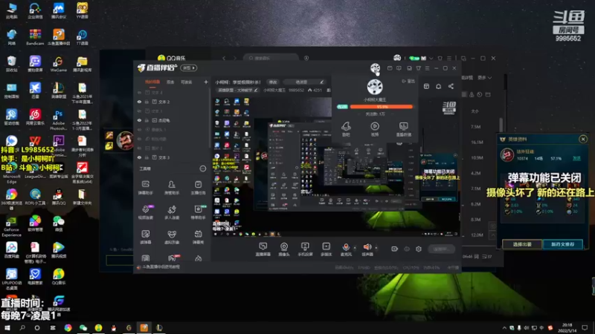Open 直播数据 in the profile popup
Image resolution: width=595 pixels, height=334 pixels.
(x=403, y=129)
